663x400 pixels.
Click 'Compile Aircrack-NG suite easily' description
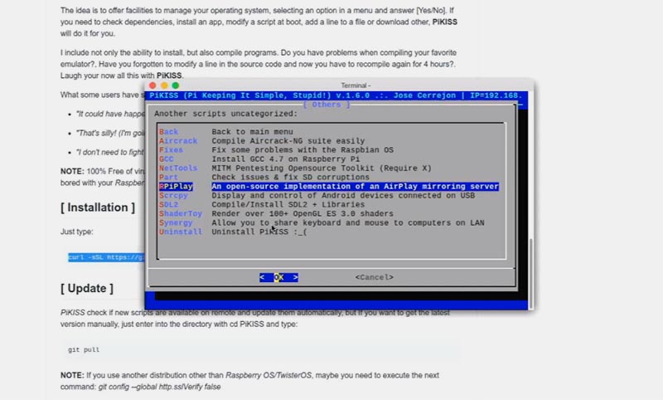click(288, 141)
